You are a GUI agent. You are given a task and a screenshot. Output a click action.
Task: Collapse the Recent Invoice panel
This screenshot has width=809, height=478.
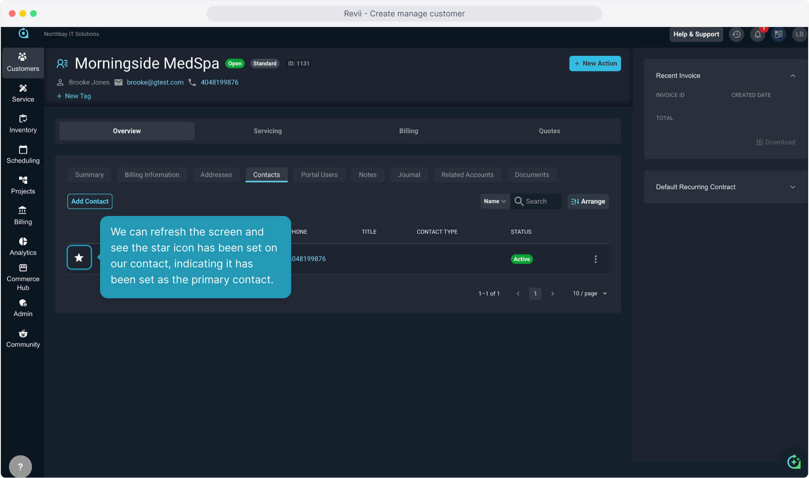click(x=793, y=76)
